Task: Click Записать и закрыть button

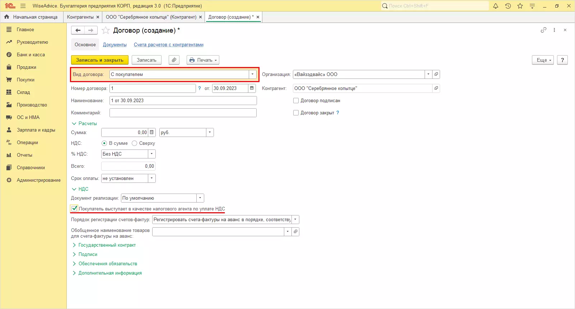Action: (x=100, y=60)
